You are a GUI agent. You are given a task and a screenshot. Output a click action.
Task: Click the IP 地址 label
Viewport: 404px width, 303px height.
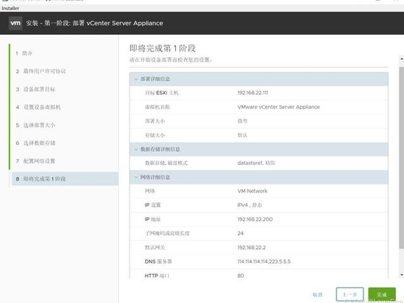click(x=153, y=219)
